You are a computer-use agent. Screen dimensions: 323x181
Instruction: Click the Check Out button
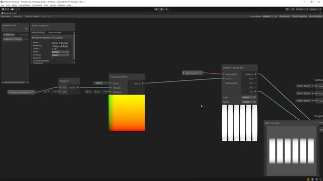click(46, 16)
